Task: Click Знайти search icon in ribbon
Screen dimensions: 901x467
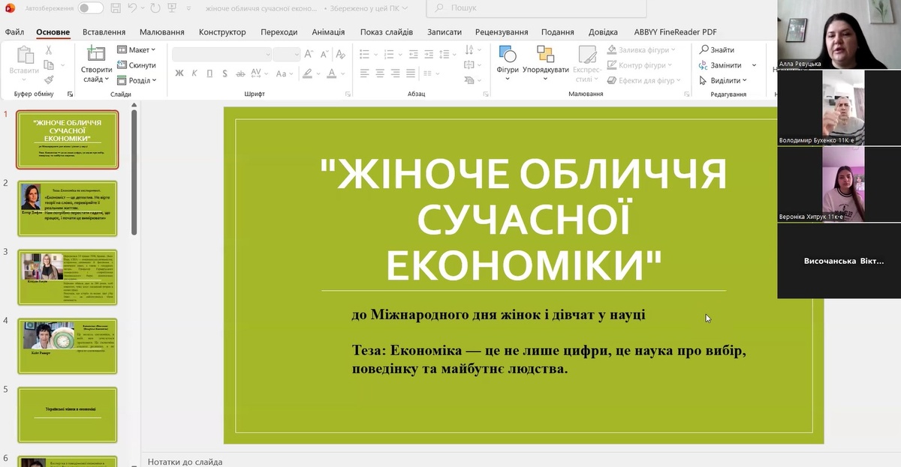Action: (x=717, y=49)
